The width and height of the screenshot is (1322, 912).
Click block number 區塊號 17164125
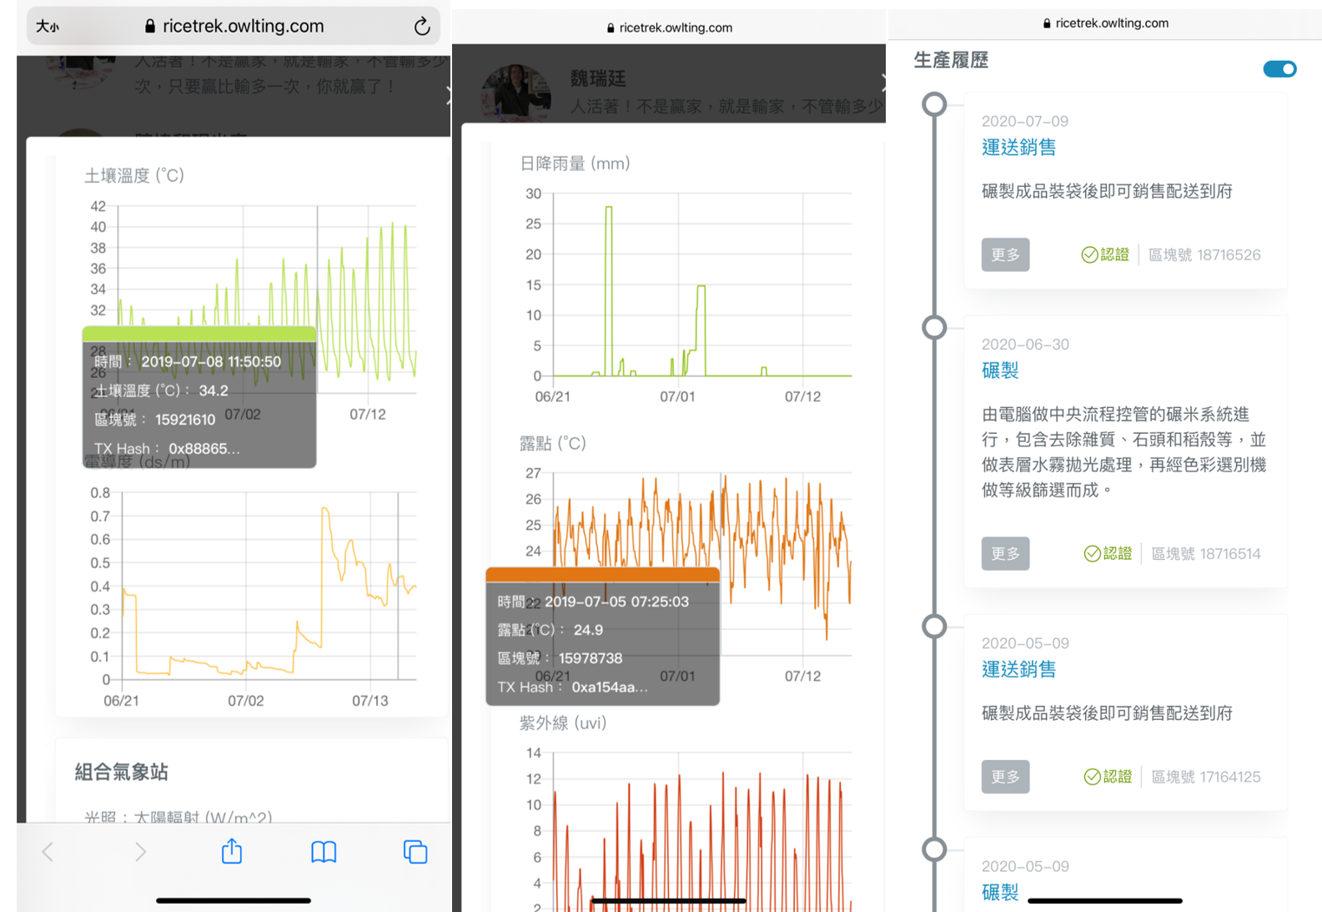pyautogui.click(x=1206, y=777)
